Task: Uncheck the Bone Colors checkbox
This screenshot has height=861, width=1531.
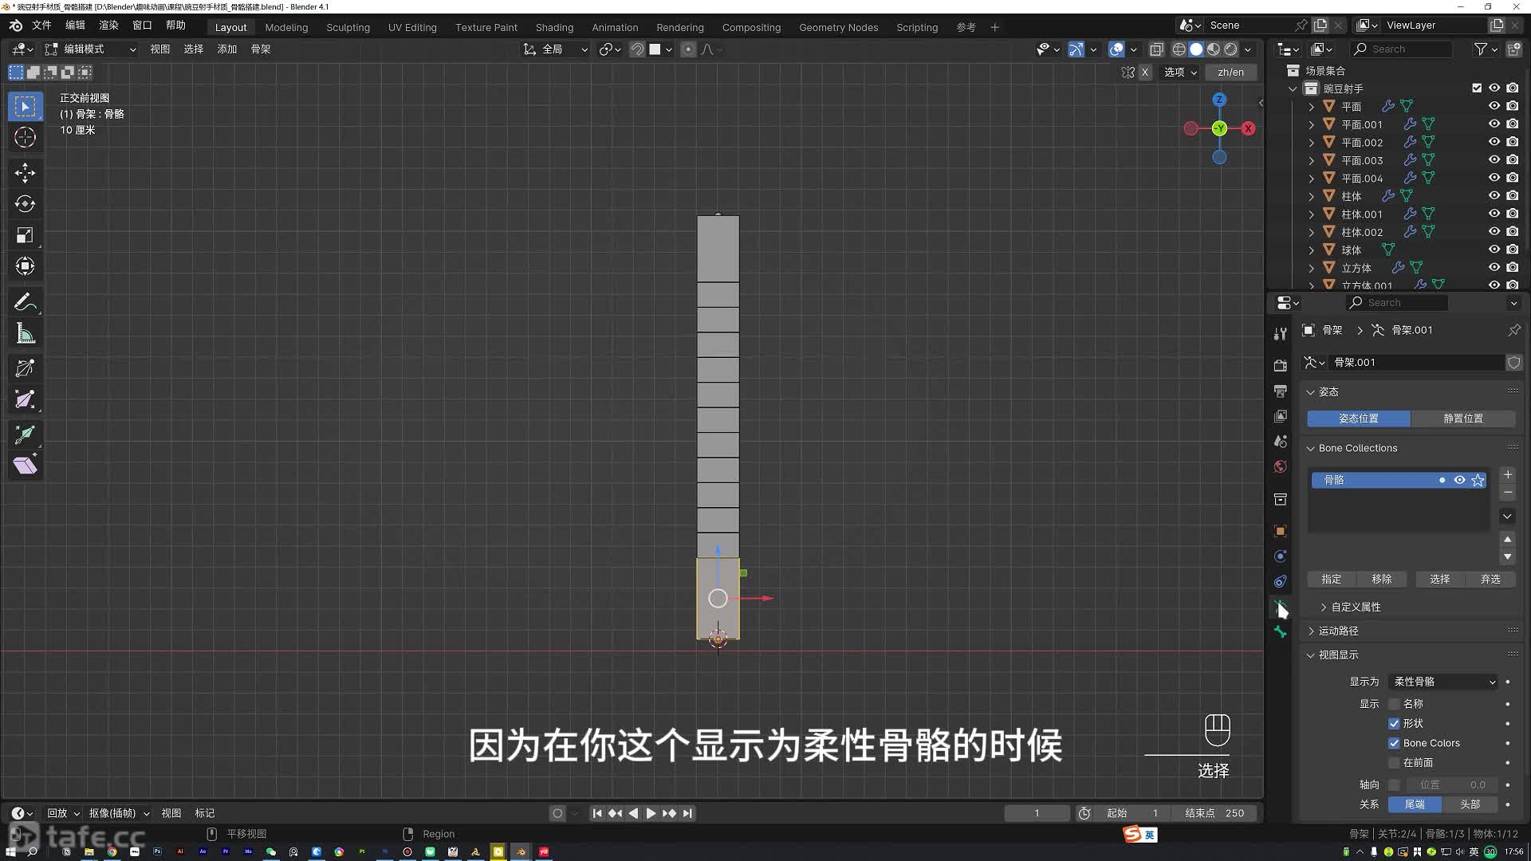Action: coord(1394,743)
